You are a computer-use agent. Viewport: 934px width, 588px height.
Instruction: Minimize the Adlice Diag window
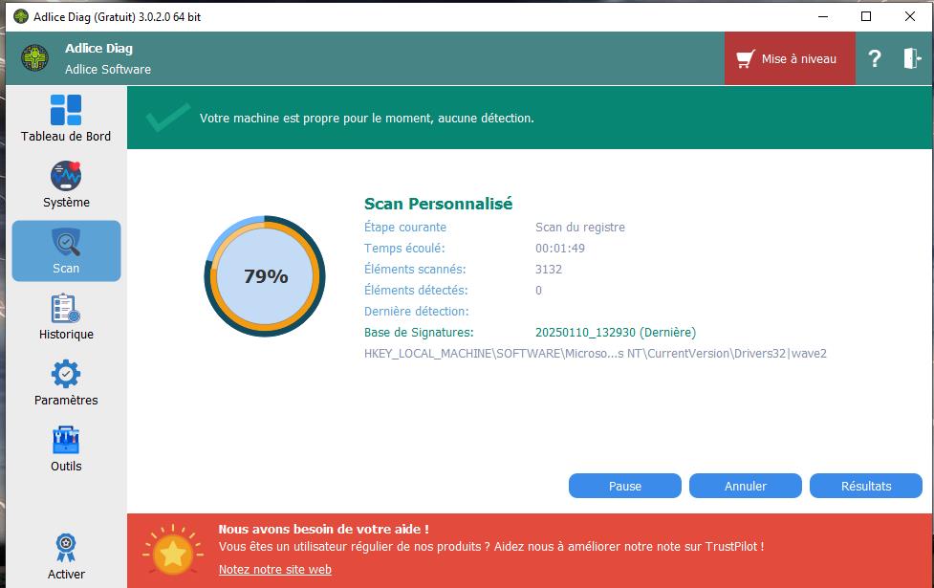(x=823, y=16)
